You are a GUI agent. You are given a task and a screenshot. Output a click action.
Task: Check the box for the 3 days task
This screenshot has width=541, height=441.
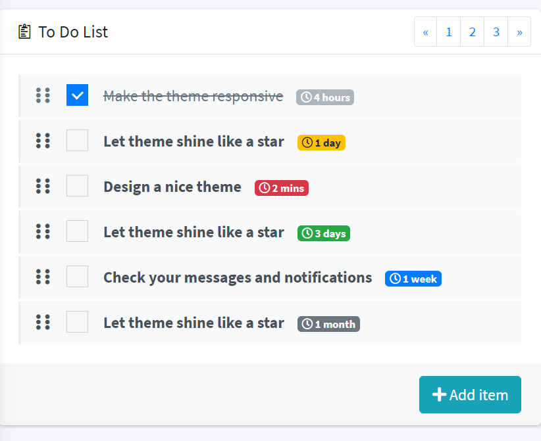tap(77, 231)
